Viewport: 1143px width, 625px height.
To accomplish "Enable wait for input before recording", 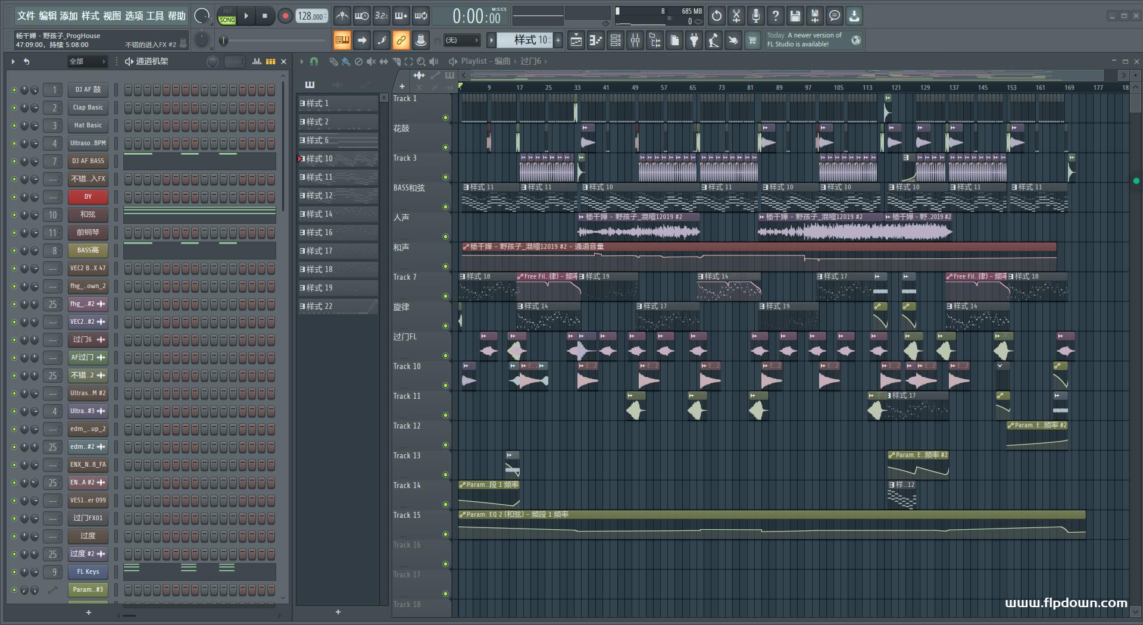I will point(361,16).
